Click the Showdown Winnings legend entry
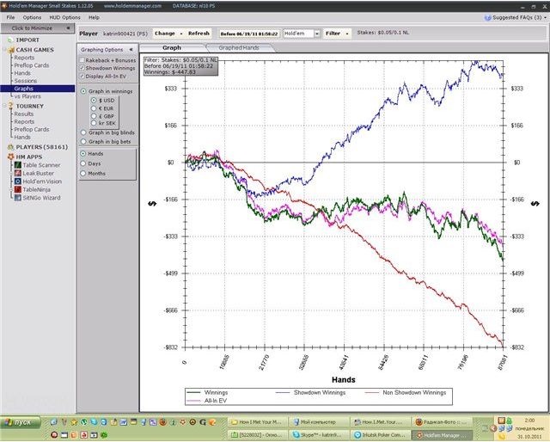 pos(310,392)
